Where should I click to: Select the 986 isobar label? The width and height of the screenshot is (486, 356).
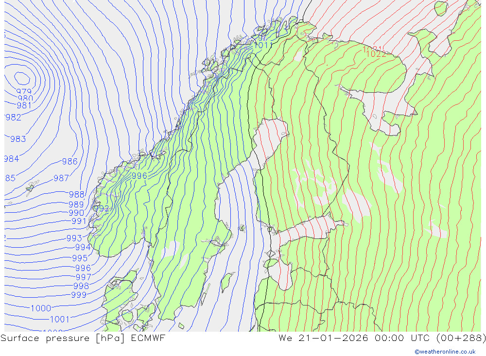tap(69, 161)
